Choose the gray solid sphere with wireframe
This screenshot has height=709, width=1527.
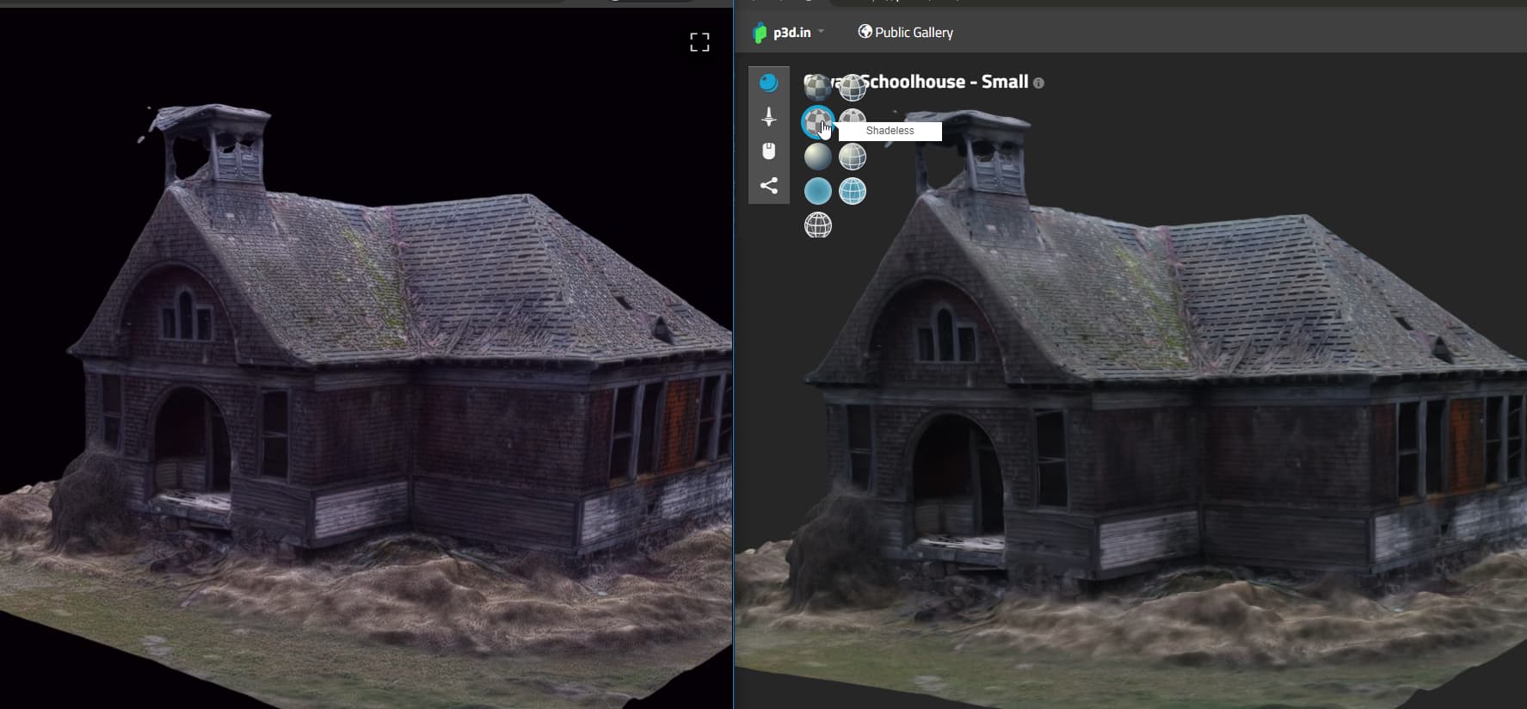pos(853,157)
